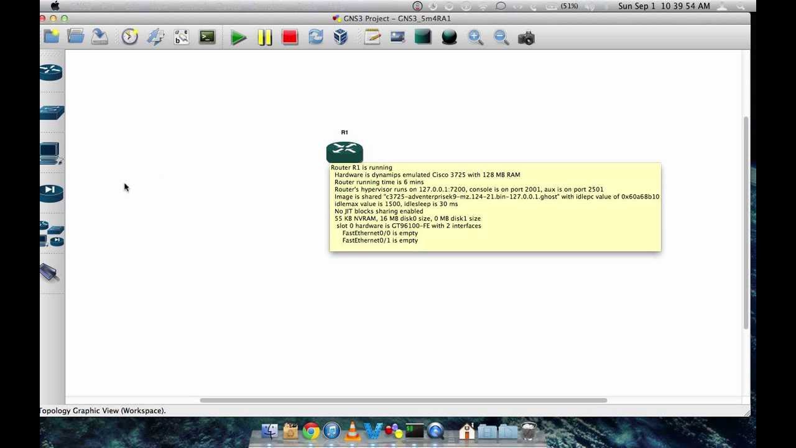Browse switches in the device sidebar
The height and width of the screenshot is (448, 796).
click(x=52, y=113)
